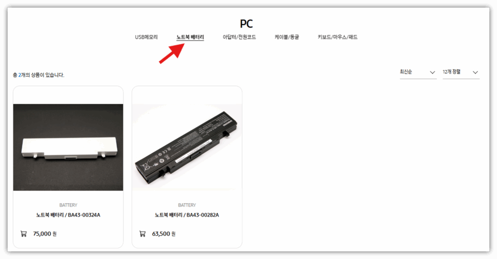
Task: Click the 총 2개의 상품이 있습니다 count text
Action: tap(38, 75)
